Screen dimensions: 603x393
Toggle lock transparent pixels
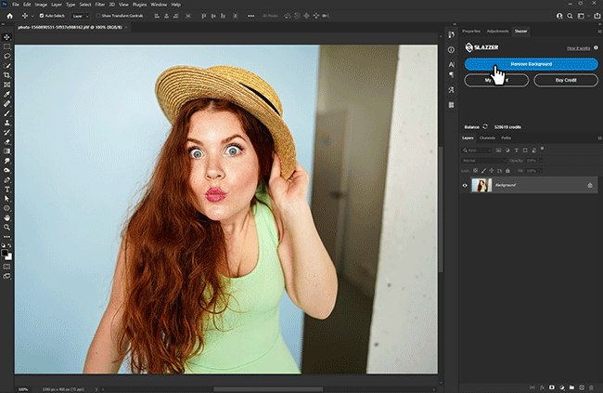tap(476, 171)
